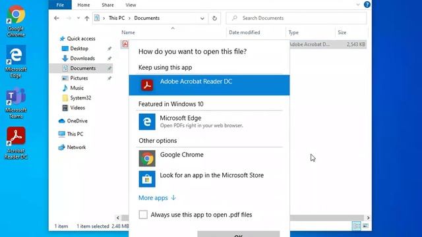Click This PC in the address breadcrumb
Viewport: 422px width, 237px height.
click(117, 18)
